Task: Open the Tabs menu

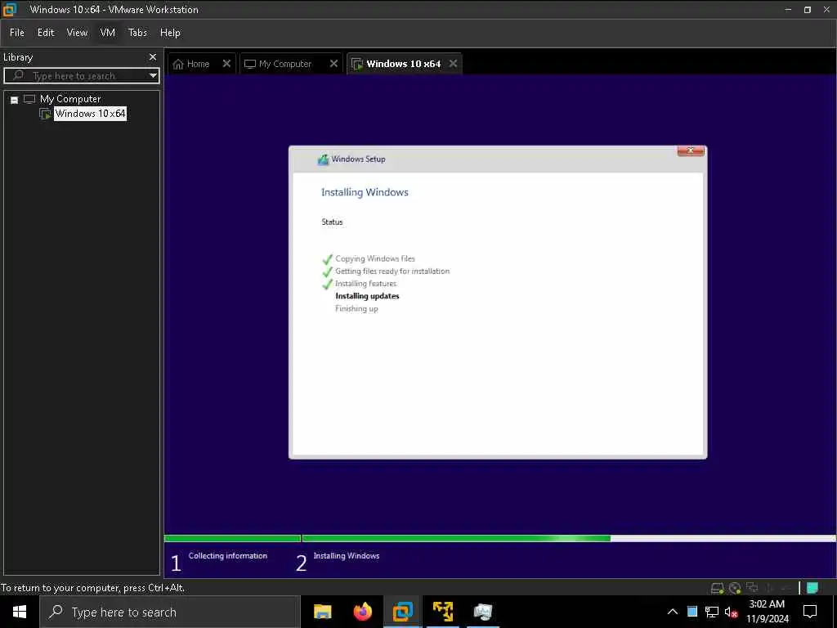Action: [137, 33]
